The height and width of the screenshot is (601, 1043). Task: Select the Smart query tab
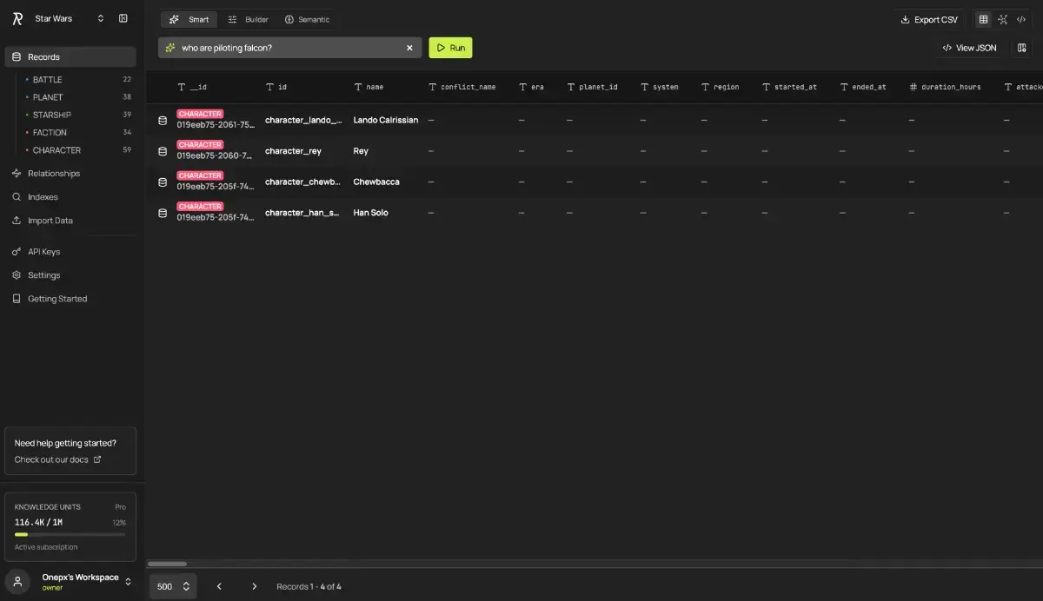[x=189, y=19]
